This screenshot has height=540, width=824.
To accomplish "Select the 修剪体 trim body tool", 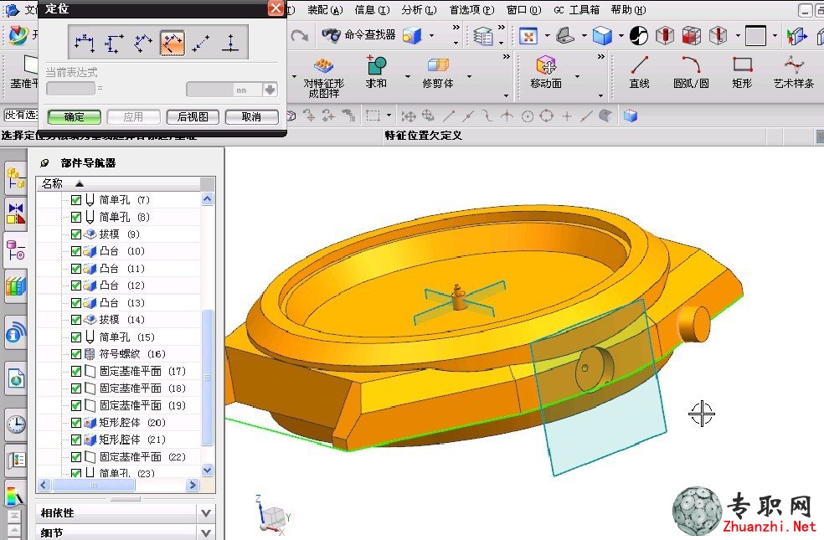I will (x=438, y=73).
